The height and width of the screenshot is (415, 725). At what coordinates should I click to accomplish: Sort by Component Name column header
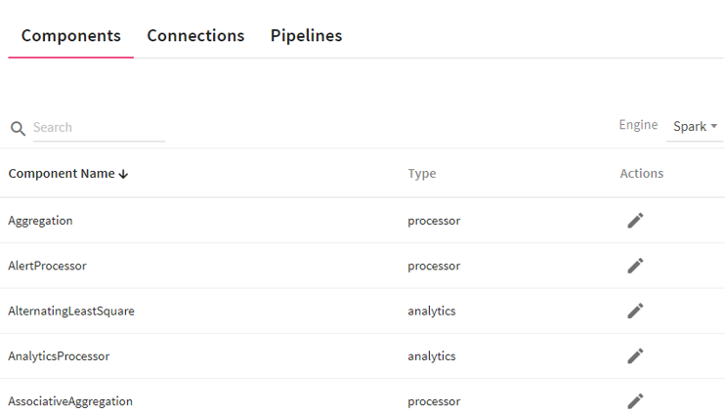[x=62, y=174]
